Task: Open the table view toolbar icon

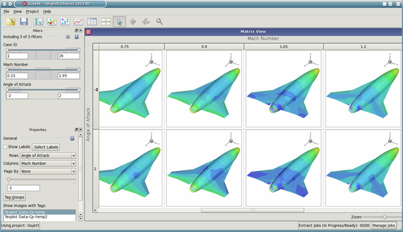Action: click(92, 22)
